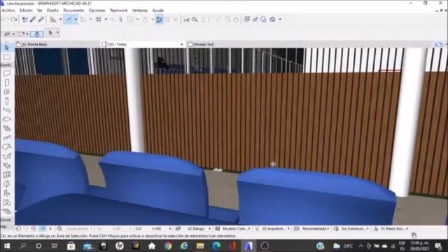This screenshot has width=448, height=252.
Task: Open File Explorer from the taskbar
Action: 200,246
